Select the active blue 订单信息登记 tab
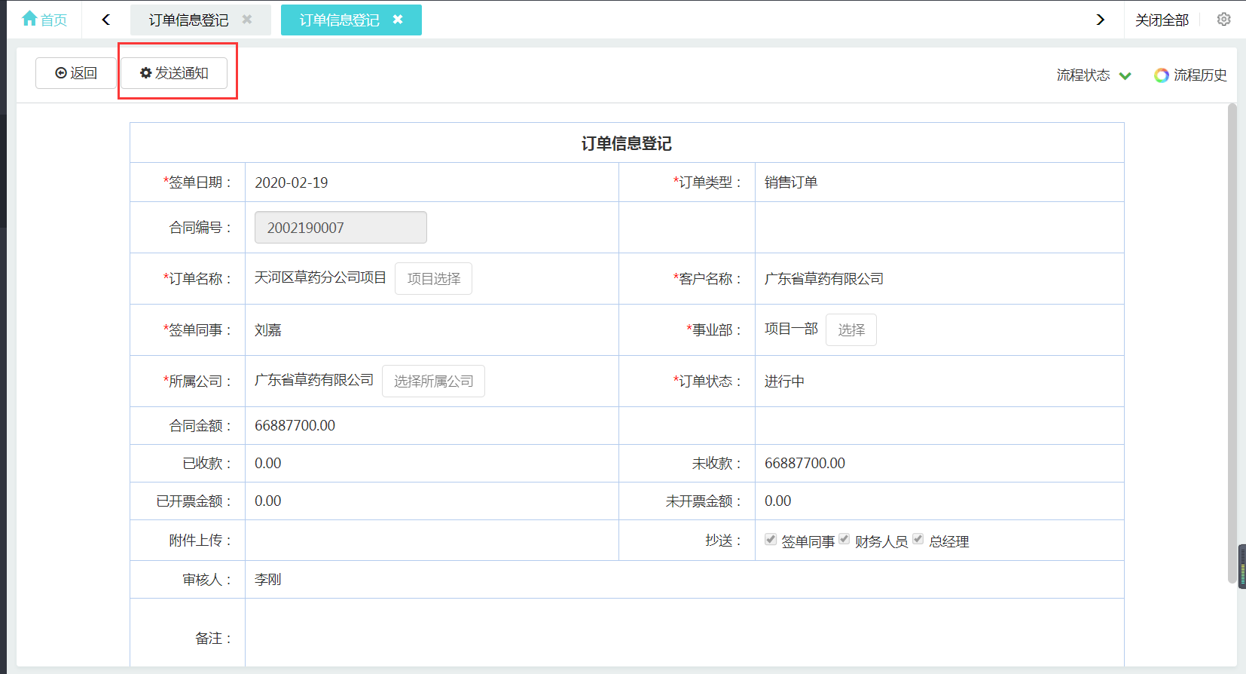The width and height of the screenshot is (1246, 674). click(339, 20)
